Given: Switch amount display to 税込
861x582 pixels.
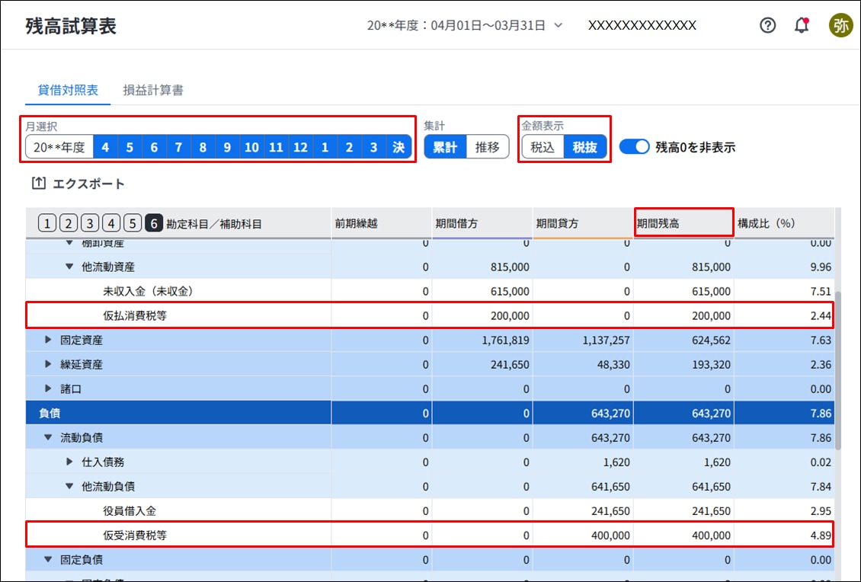Looking at the screenshot, I should point(543,147).
